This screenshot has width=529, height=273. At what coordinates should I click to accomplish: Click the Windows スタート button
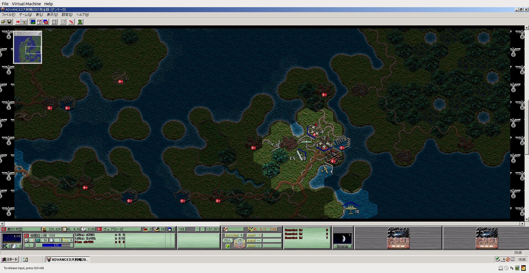(10, 259)
